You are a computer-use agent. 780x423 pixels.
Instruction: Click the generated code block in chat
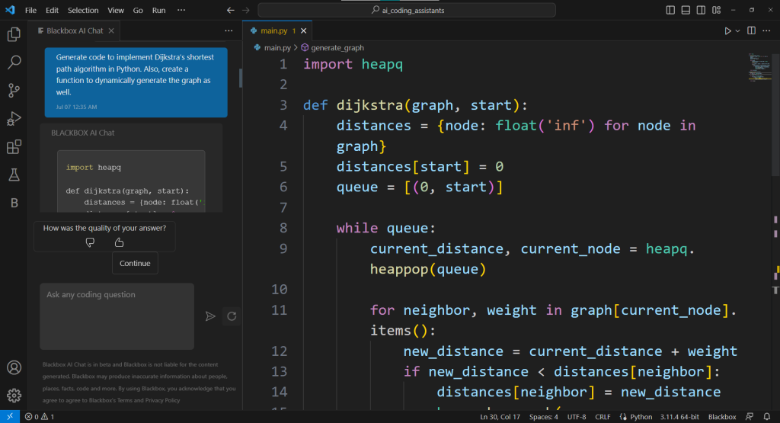point(131,181)
